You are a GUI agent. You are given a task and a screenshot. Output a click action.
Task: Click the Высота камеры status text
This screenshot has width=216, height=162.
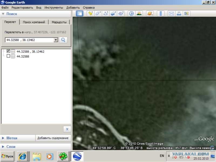pos(202,148)
